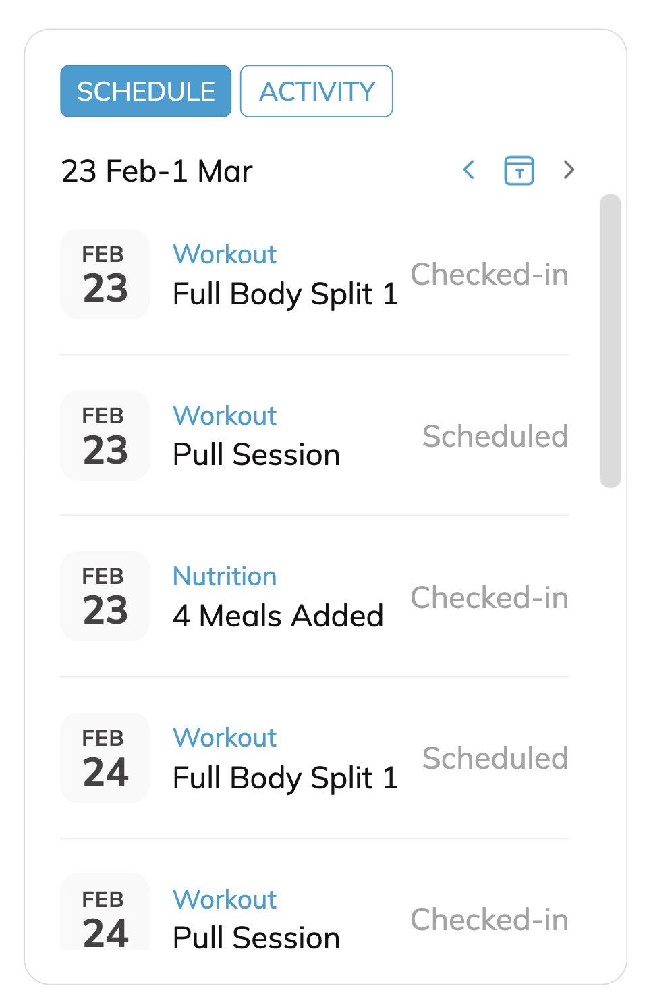
Task: Click the Nutrition category label
Action: click(225, 576)
